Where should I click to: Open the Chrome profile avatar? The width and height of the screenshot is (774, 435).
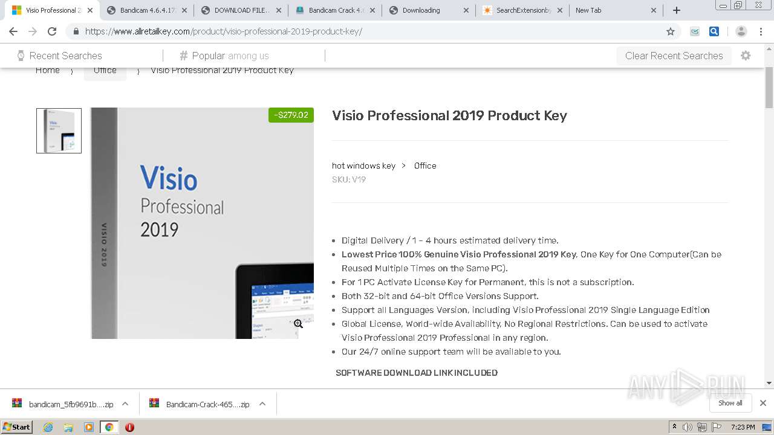coord(741,31)
